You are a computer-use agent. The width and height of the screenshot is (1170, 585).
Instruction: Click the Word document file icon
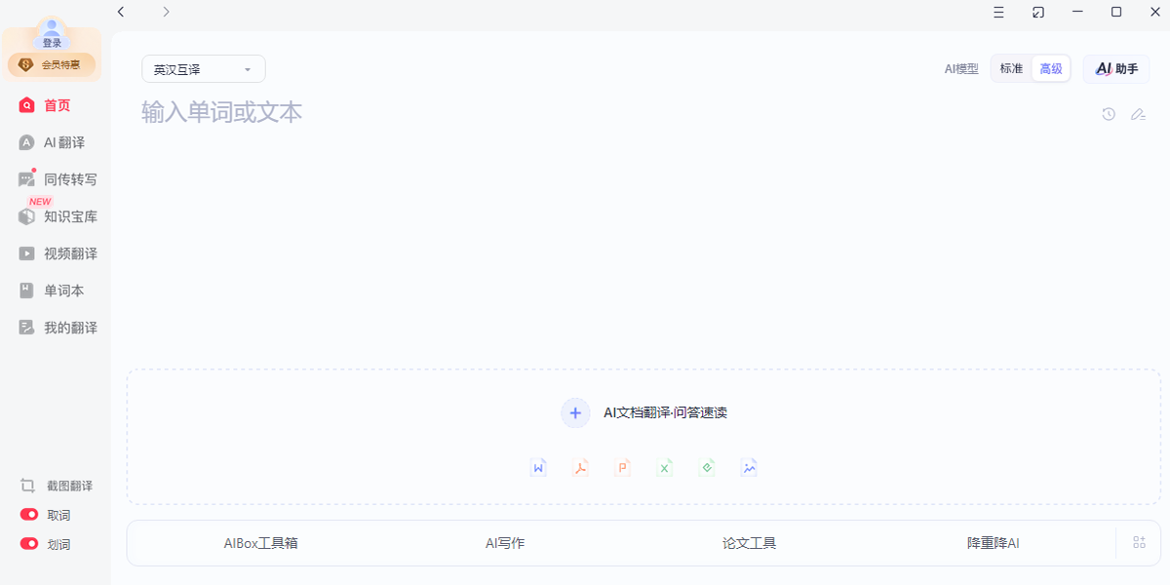(538, 468)
